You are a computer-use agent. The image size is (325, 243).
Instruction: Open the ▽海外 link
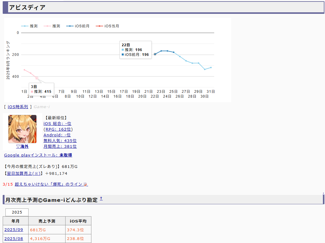coord(22,146)
